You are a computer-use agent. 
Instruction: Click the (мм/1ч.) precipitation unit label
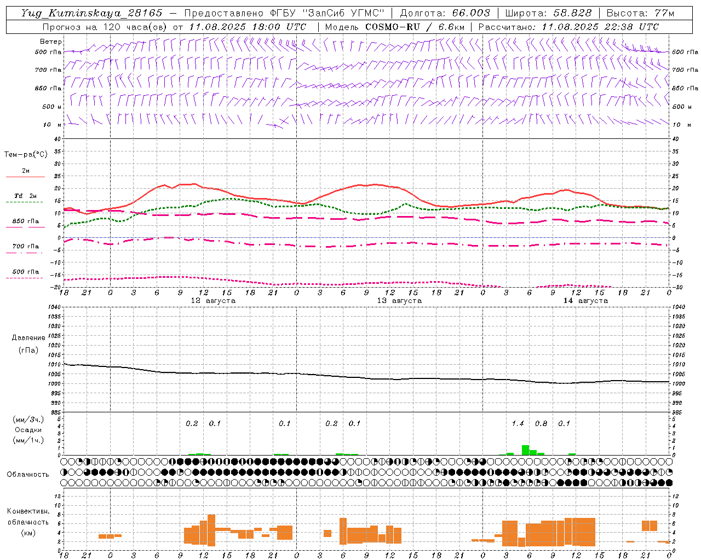point(28,440)
